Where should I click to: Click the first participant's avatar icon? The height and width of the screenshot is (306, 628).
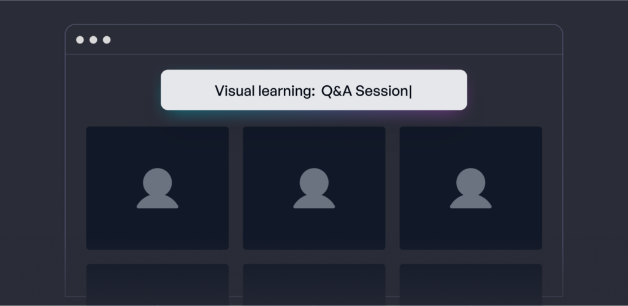click(x=158, y=188)
